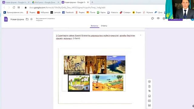
Task: Open the Видео bookmark
Action: point(137,12)
